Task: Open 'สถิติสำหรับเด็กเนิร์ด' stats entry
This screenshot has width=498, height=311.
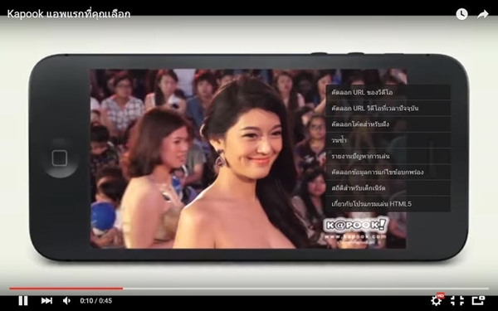Action: point(388,188)
